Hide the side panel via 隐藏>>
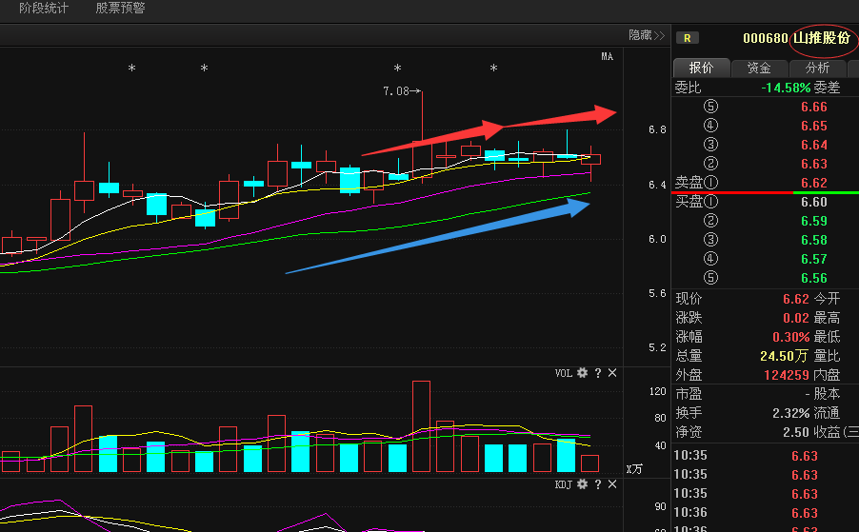 tap(647, 35)
